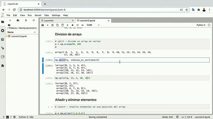Screen dimensions: 213x119
Task: Click the np.split(a, [3, 5, 10, 16]) cell
Action: (132, 78)
